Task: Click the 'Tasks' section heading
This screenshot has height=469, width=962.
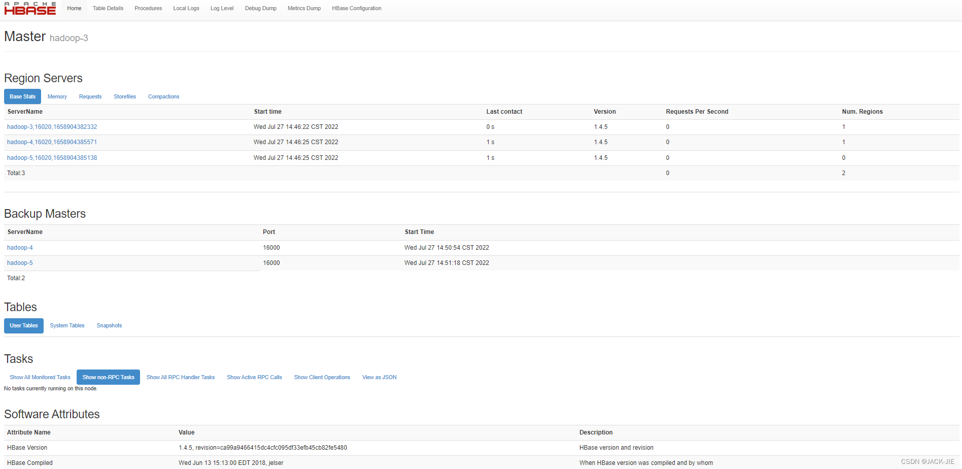Action: [18, 359]
